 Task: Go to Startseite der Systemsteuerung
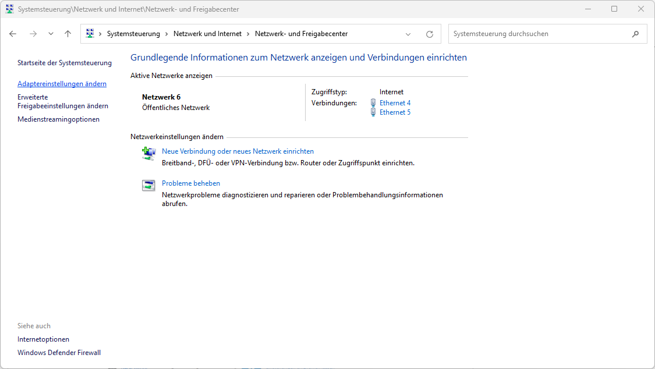(65, 63)
